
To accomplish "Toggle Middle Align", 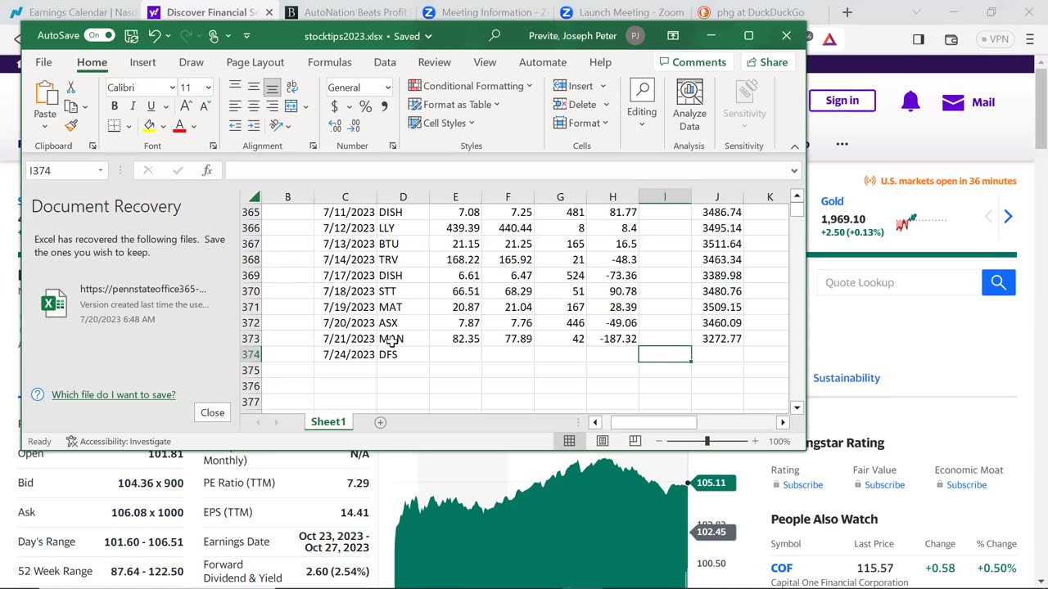I will click(x=254, y=88).
